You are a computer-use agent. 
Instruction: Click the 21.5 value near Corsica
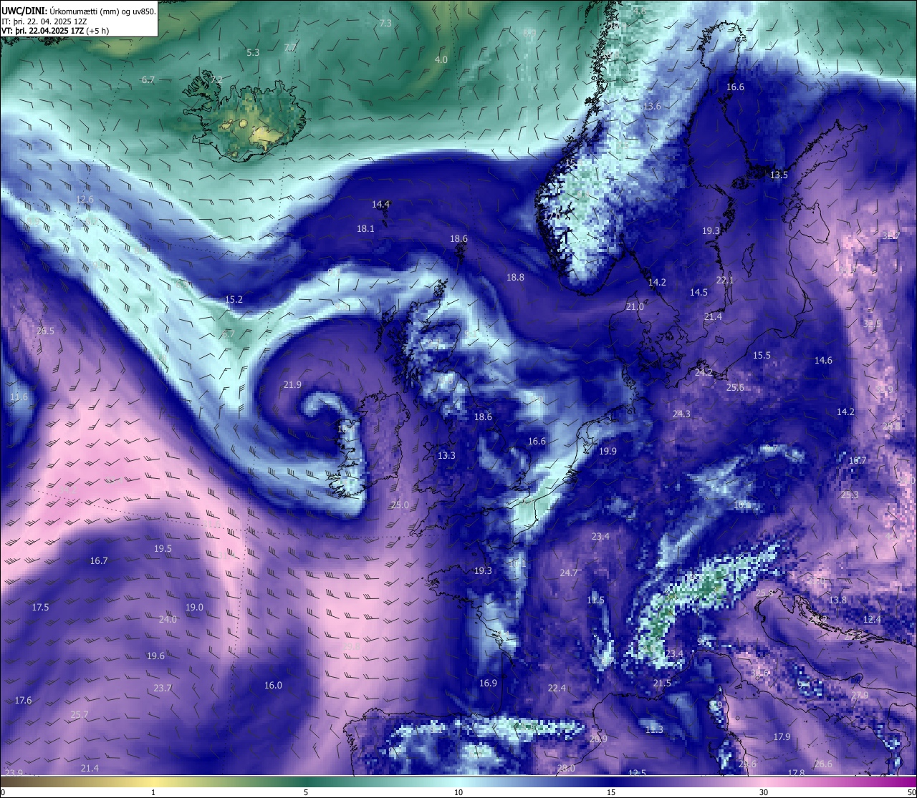[662, 683]
